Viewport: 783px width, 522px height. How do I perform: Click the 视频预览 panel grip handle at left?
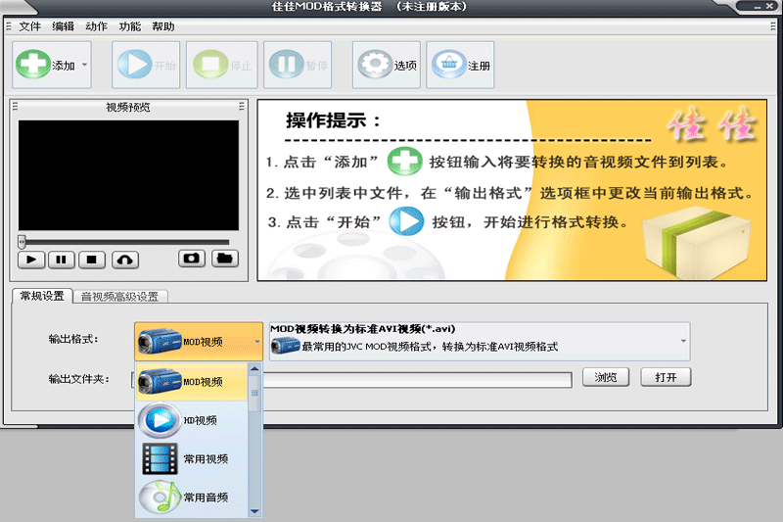coord(15,107)
